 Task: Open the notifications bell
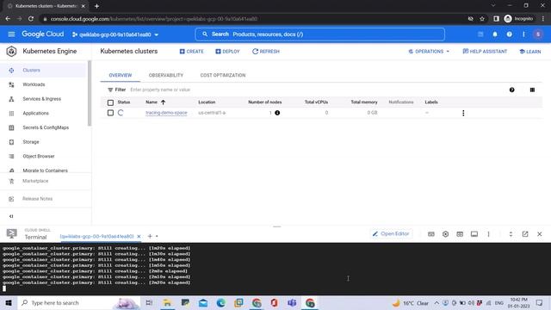[x=495, y=34]
